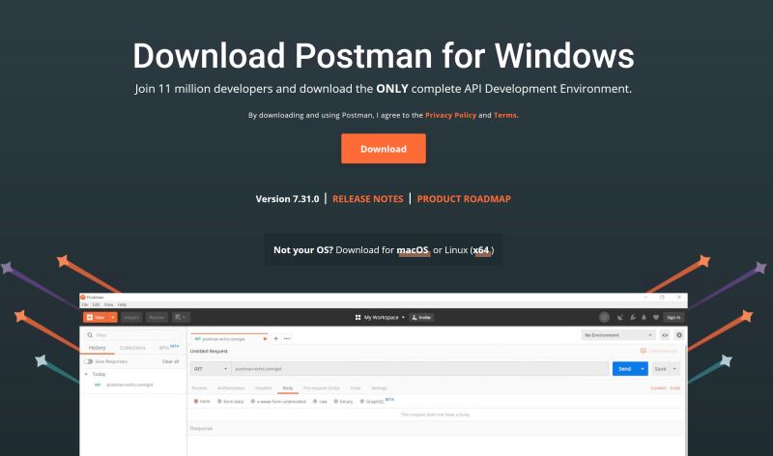
Task: Open the manage environments gear icon
Action: click(679, 335)
